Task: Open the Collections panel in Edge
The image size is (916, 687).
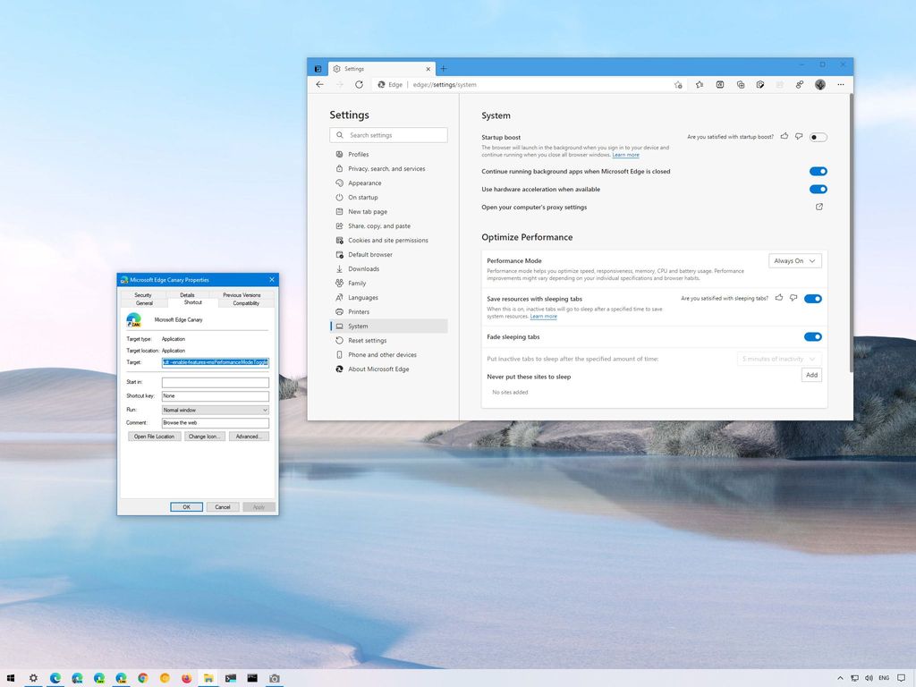Action: [x=741, y=84]
